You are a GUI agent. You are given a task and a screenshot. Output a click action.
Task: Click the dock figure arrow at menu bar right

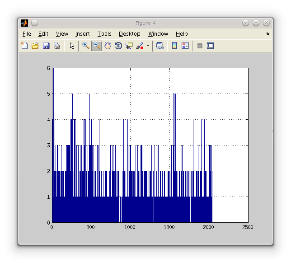click(x=268, y=34)
